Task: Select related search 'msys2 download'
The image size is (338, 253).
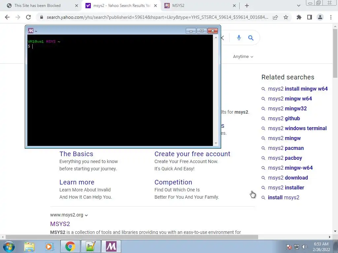Action: (288, 178)
